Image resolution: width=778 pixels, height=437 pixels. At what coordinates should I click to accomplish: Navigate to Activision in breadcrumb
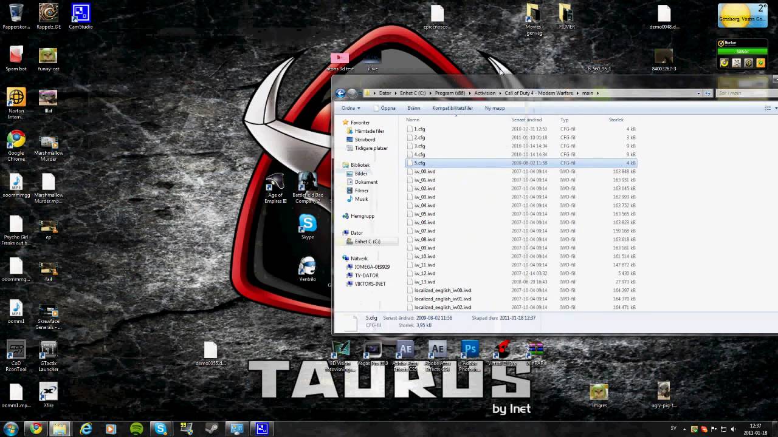pyautogui.click(x=484, y=93)
